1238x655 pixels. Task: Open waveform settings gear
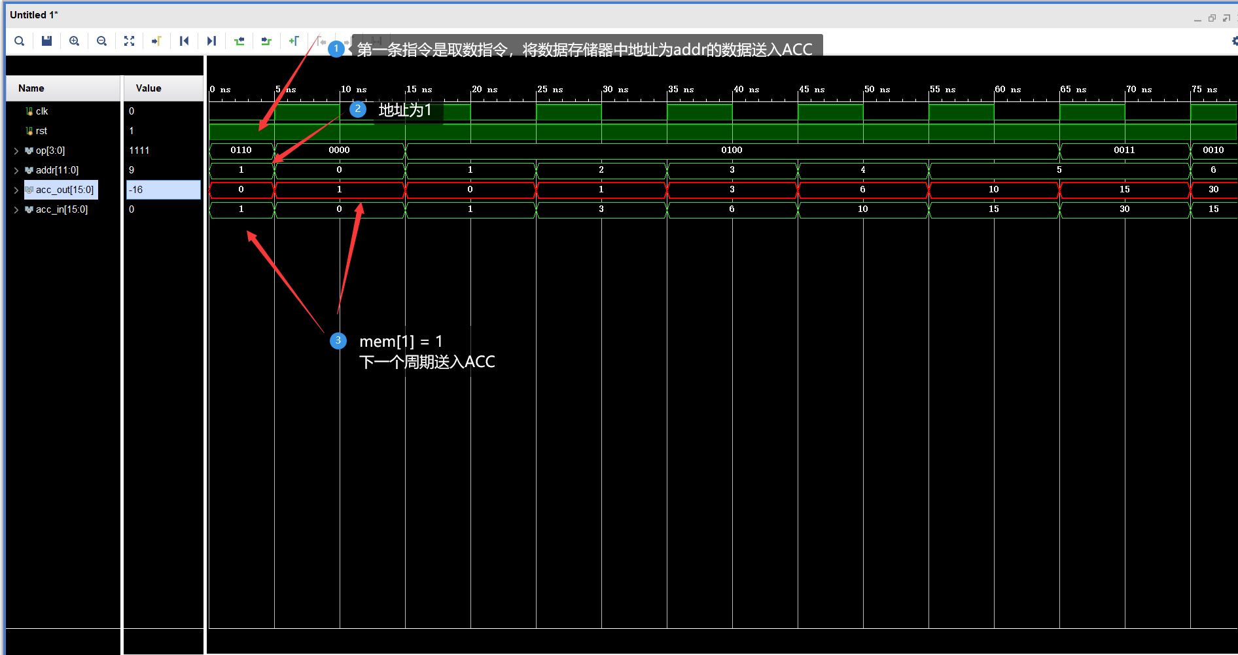pyautogui.click(x=1234, y=41)
